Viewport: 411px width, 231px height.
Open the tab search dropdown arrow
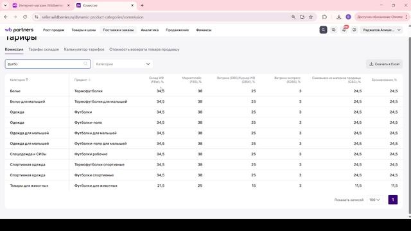coord(5,5)
